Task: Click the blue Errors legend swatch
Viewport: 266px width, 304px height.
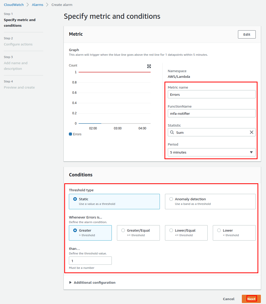Action: click(70, 134)
